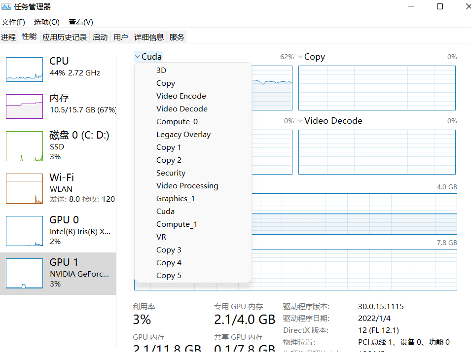This screenshot has height=356, width=471.
Task: Open the 文件 menu
Action: pos(13,22)
